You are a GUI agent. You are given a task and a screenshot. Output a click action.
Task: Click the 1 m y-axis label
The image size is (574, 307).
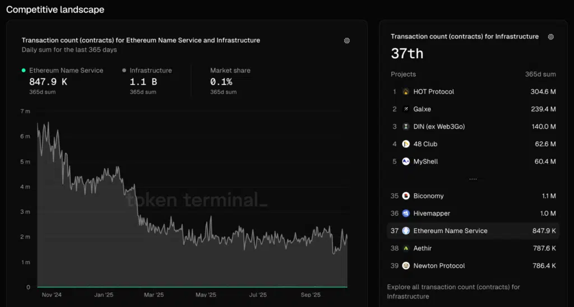click(x=25, y=262)
